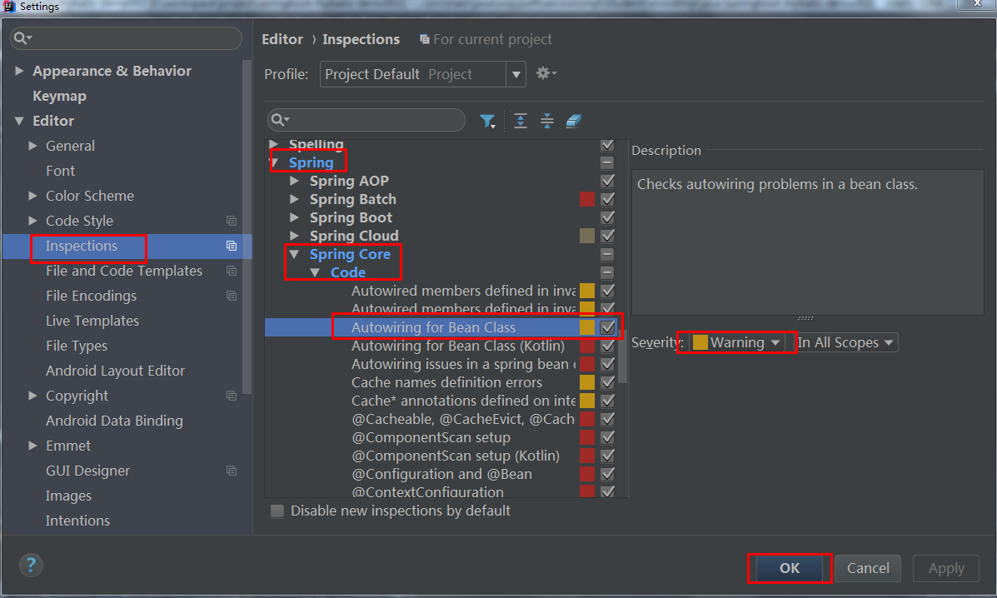Expand the Spring AOP group

[x=294, y=181]
